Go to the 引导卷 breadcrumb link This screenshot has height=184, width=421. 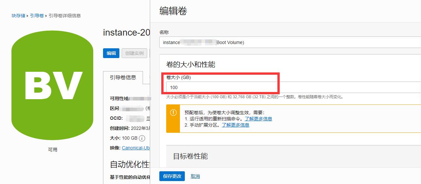pyautogui.click(x=37, y=16)
